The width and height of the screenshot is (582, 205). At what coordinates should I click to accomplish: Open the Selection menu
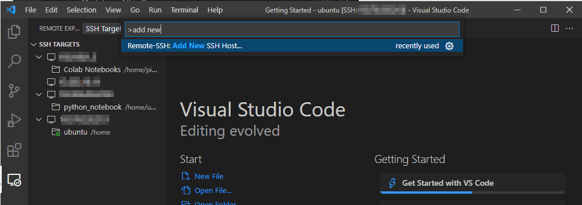81,10
